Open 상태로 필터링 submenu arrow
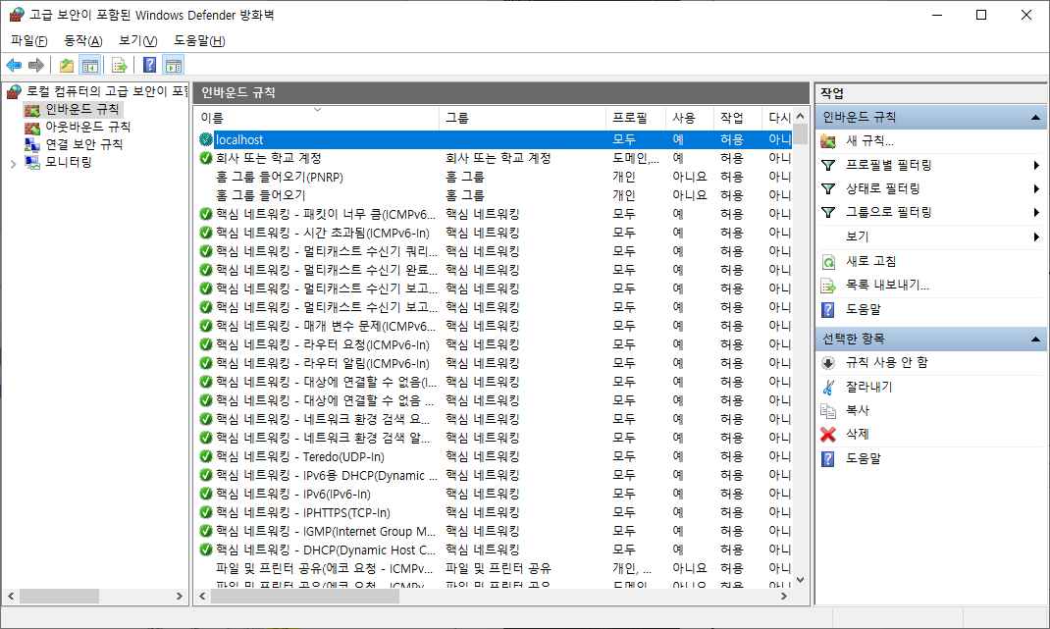Screen dimensions: 1050x629 point(1036,189)
